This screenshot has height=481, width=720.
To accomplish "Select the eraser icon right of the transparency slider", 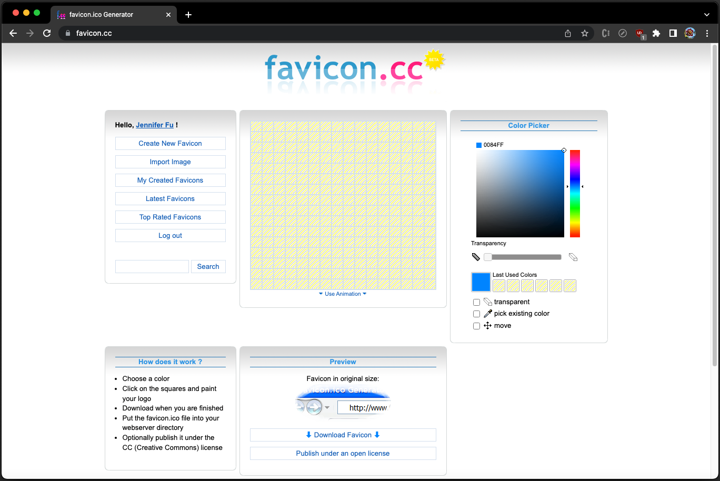I will [x=573, y=257].
